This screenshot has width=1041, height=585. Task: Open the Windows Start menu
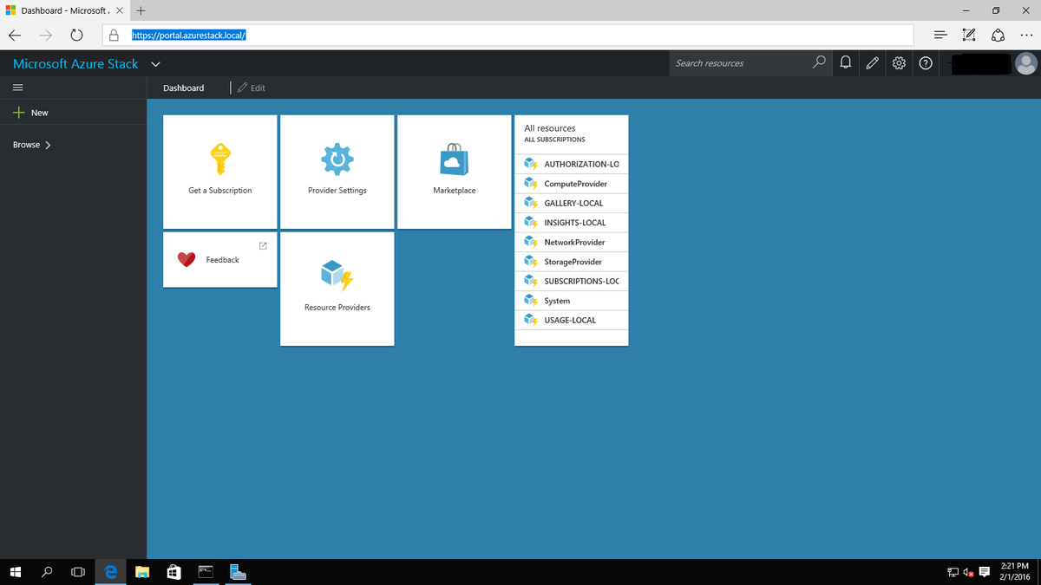[x=15, y=571]
